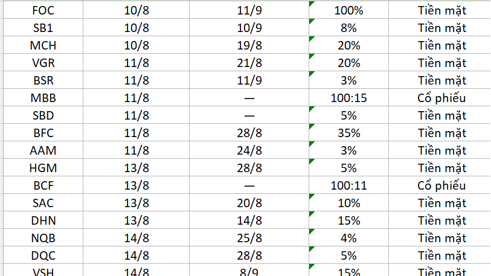Select the 19/8 date in MCH row

click(x=249, y=45)
